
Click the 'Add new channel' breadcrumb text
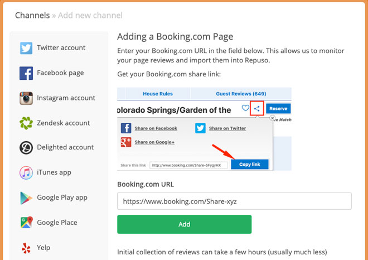pyautogui.click(x=90, y=16)
